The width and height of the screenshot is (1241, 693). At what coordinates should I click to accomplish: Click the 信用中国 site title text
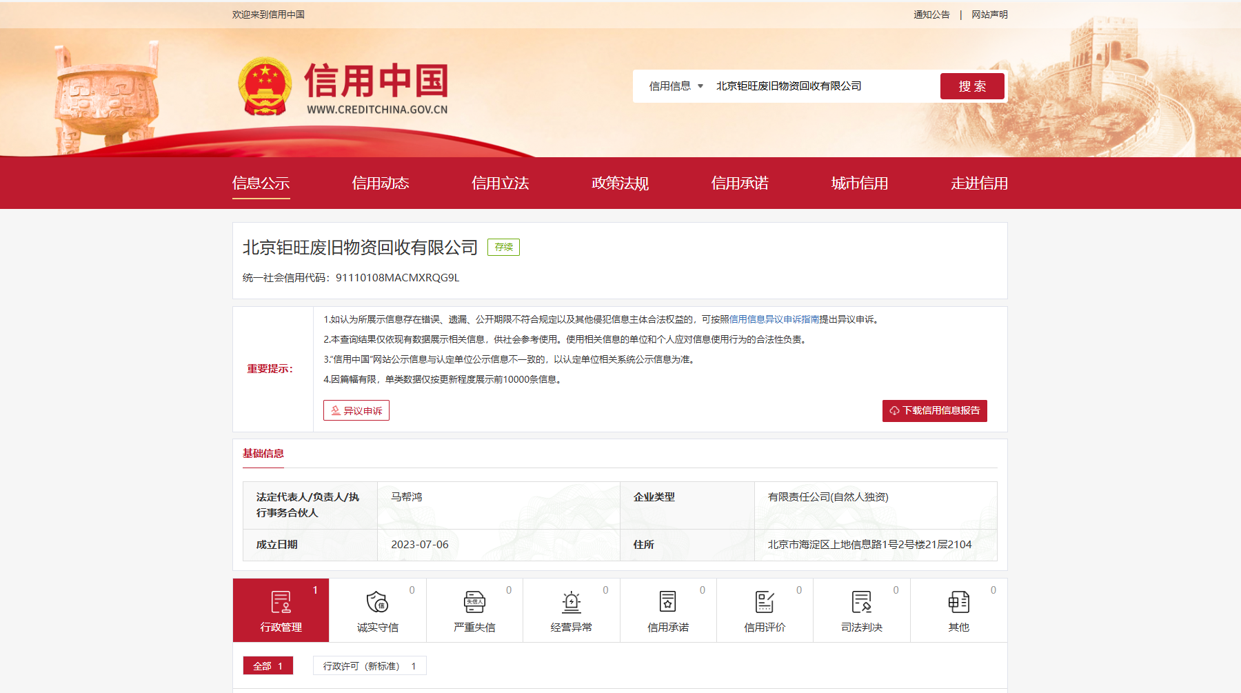376,80
